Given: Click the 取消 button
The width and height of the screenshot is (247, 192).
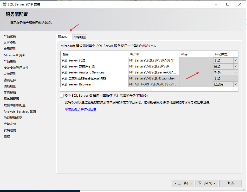Looking at the screenshot, I should [230, 183].
